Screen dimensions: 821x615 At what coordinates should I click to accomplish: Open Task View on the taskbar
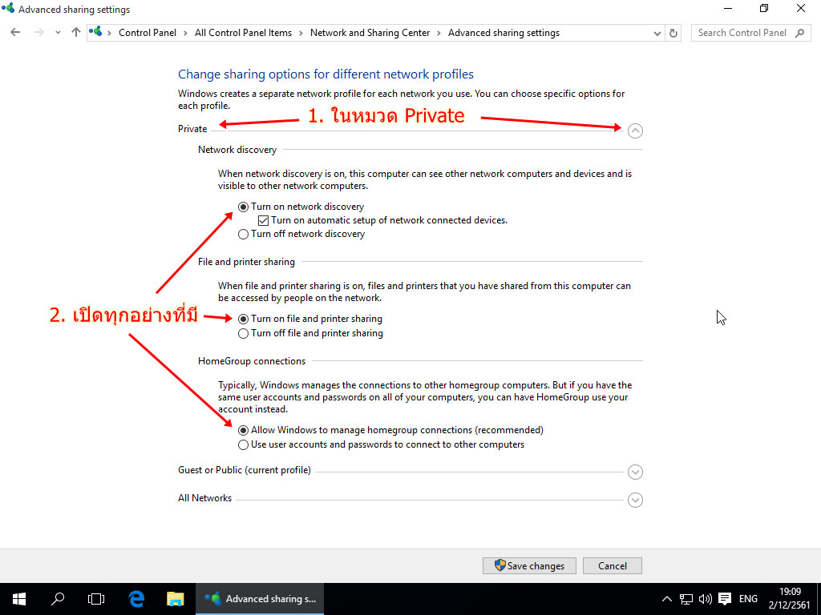click(x=96, y=598)
